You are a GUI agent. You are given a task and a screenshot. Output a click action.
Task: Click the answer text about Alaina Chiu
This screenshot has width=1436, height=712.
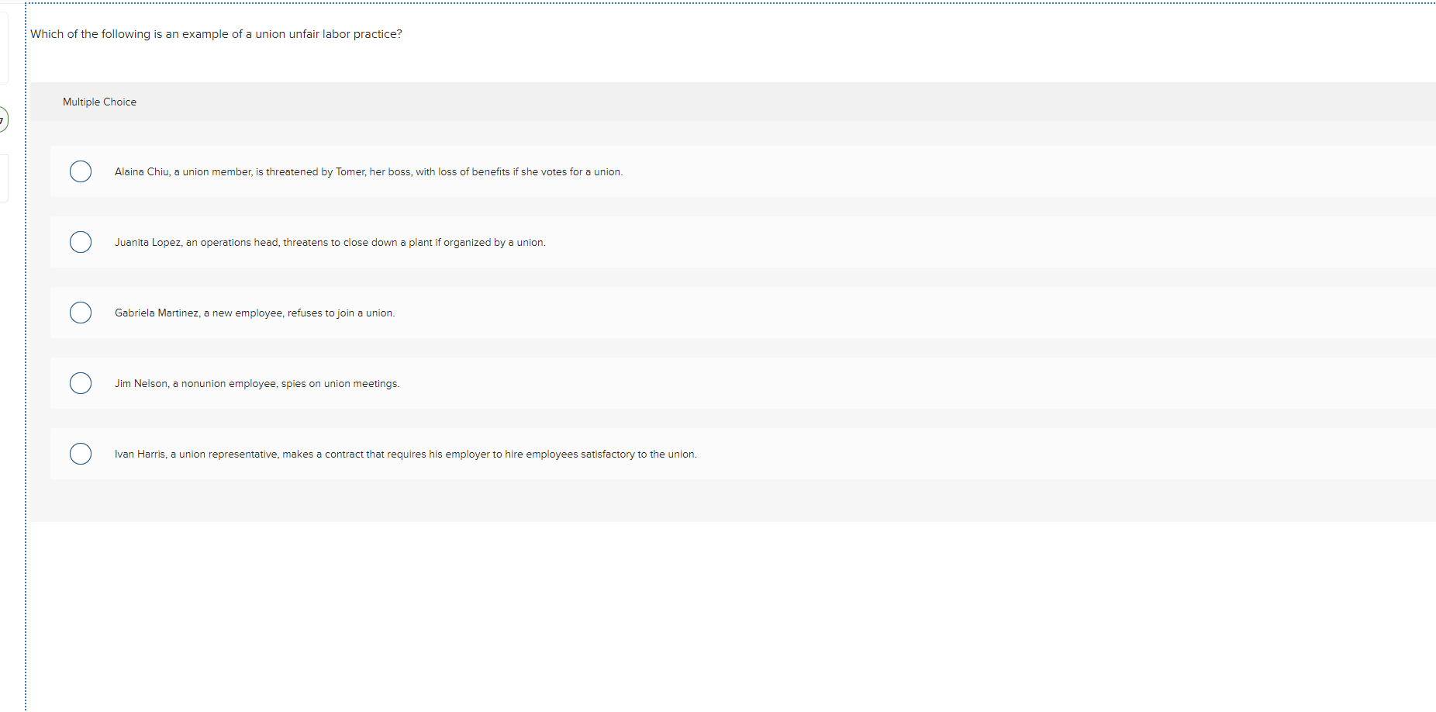tap(368, 172)
